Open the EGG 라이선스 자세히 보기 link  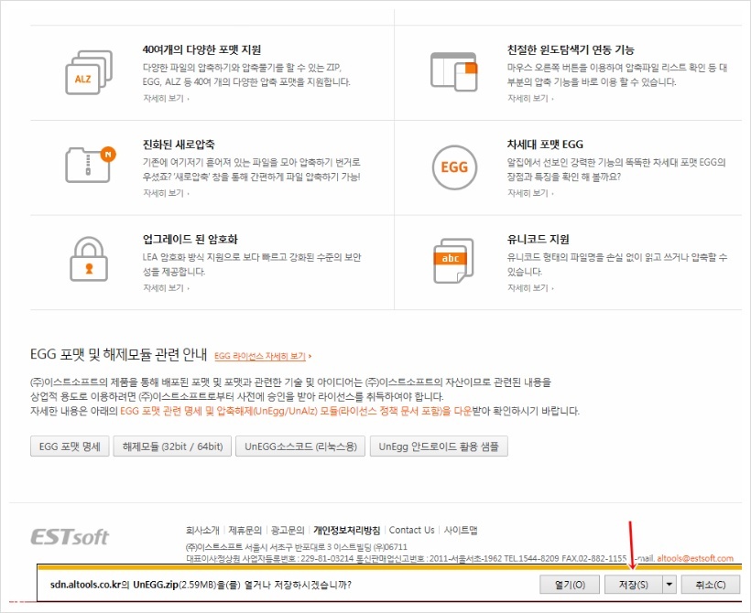[263, 356]
